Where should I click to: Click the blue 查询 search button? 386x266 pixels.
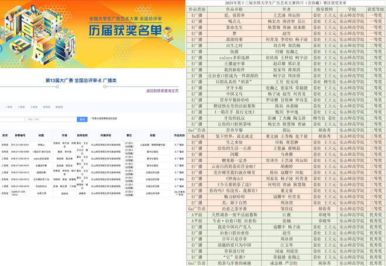click(x=82, y=120)
